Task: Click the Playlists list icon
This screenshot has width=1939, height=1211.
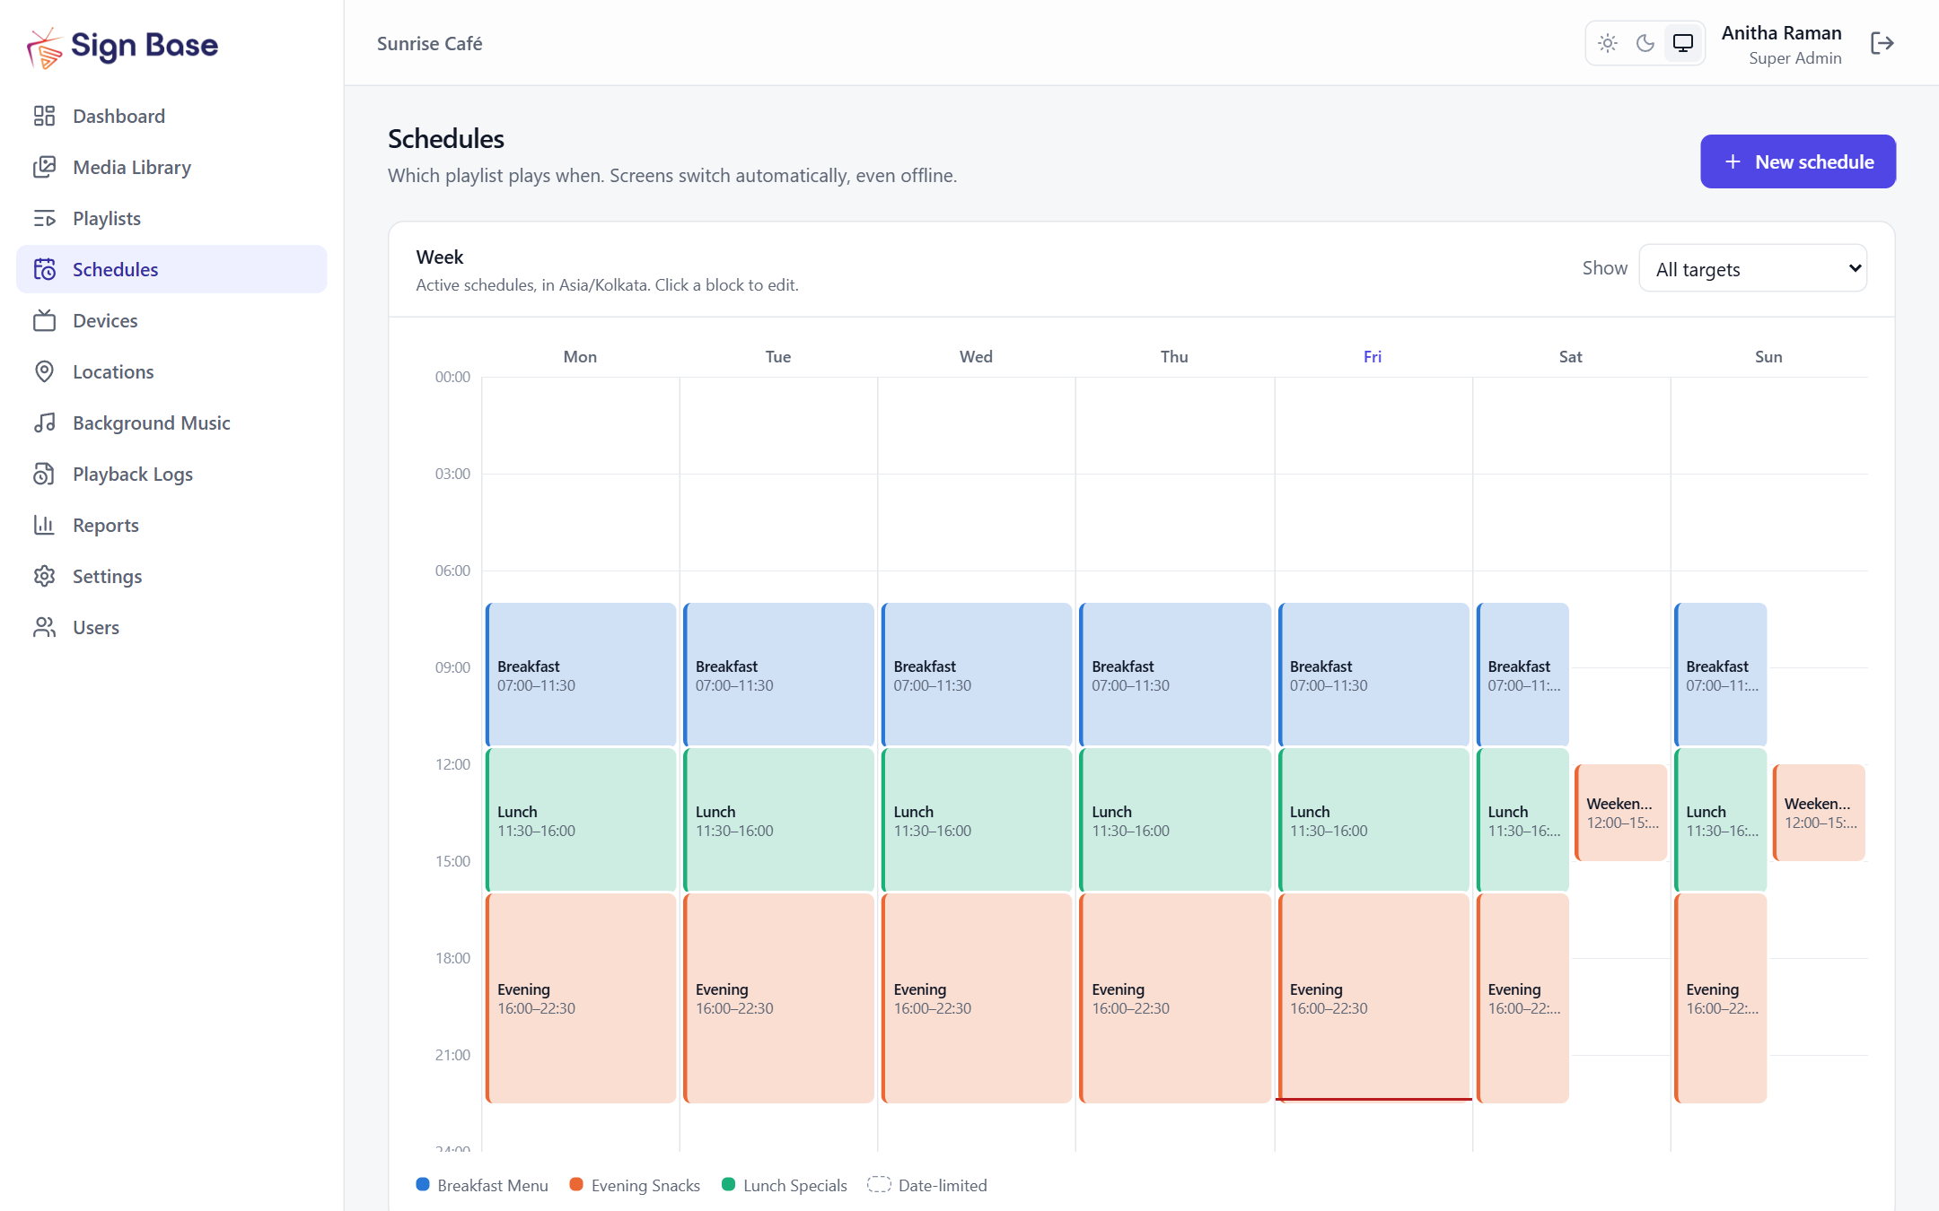Action: click(x=44, y=218)
